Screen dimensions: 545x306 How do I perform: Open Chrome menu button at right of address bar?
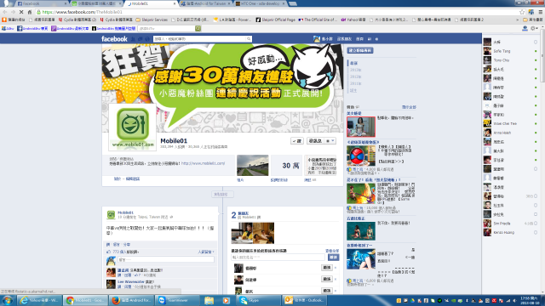pyautogui.click(x=540, y=12)
